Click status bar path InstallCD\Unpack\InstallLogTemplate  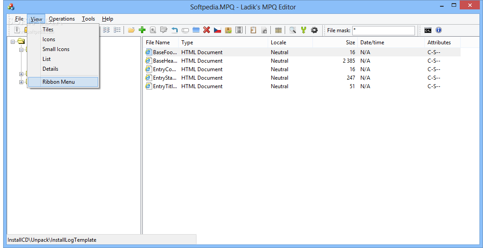(x=52, y=239)
